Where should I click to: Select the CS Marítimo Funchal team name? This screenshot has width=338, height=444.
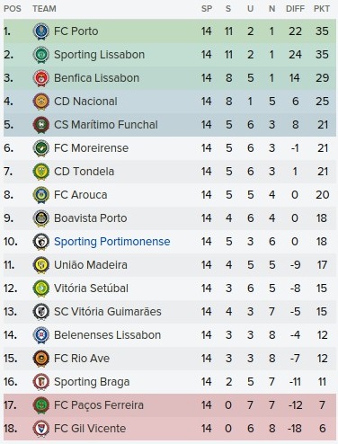click(106, 125)
